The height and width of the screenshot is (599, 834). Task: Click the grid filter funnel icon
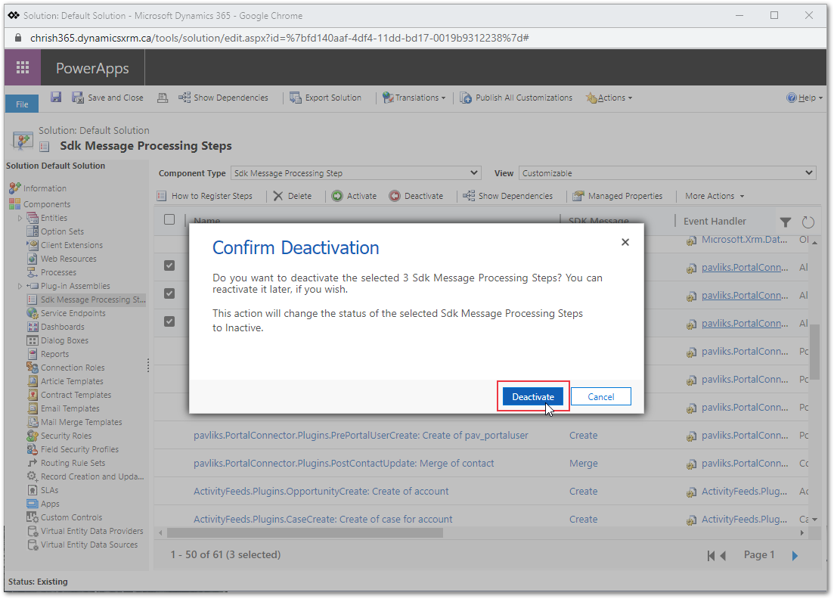[x=786, y=222]
